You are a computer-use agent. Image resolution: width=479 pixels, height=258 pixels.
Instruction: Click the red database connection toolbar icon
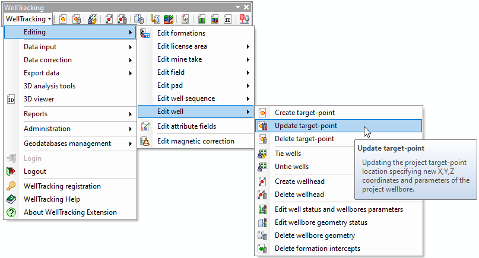(245, 19)
